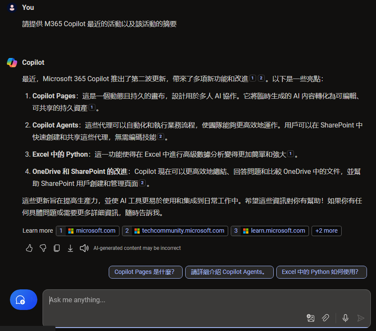Click the Learn more label

(x=38, y=231)
